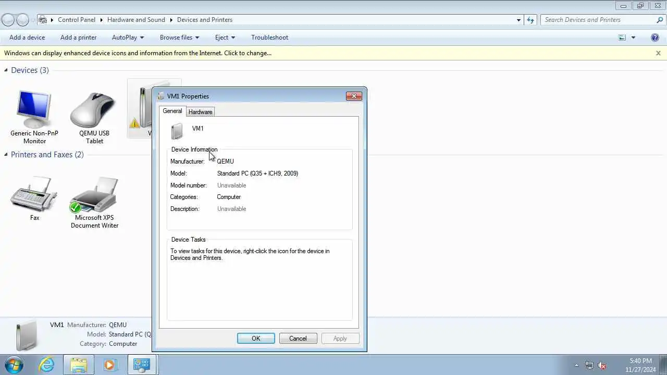Click Control Panel in the breadcrumb
667x375 pixels.
click(x=77, y=20)
